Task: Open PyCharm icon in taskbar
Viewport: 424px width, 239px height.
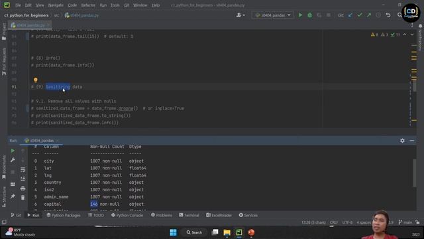Action: click(239, 232)
